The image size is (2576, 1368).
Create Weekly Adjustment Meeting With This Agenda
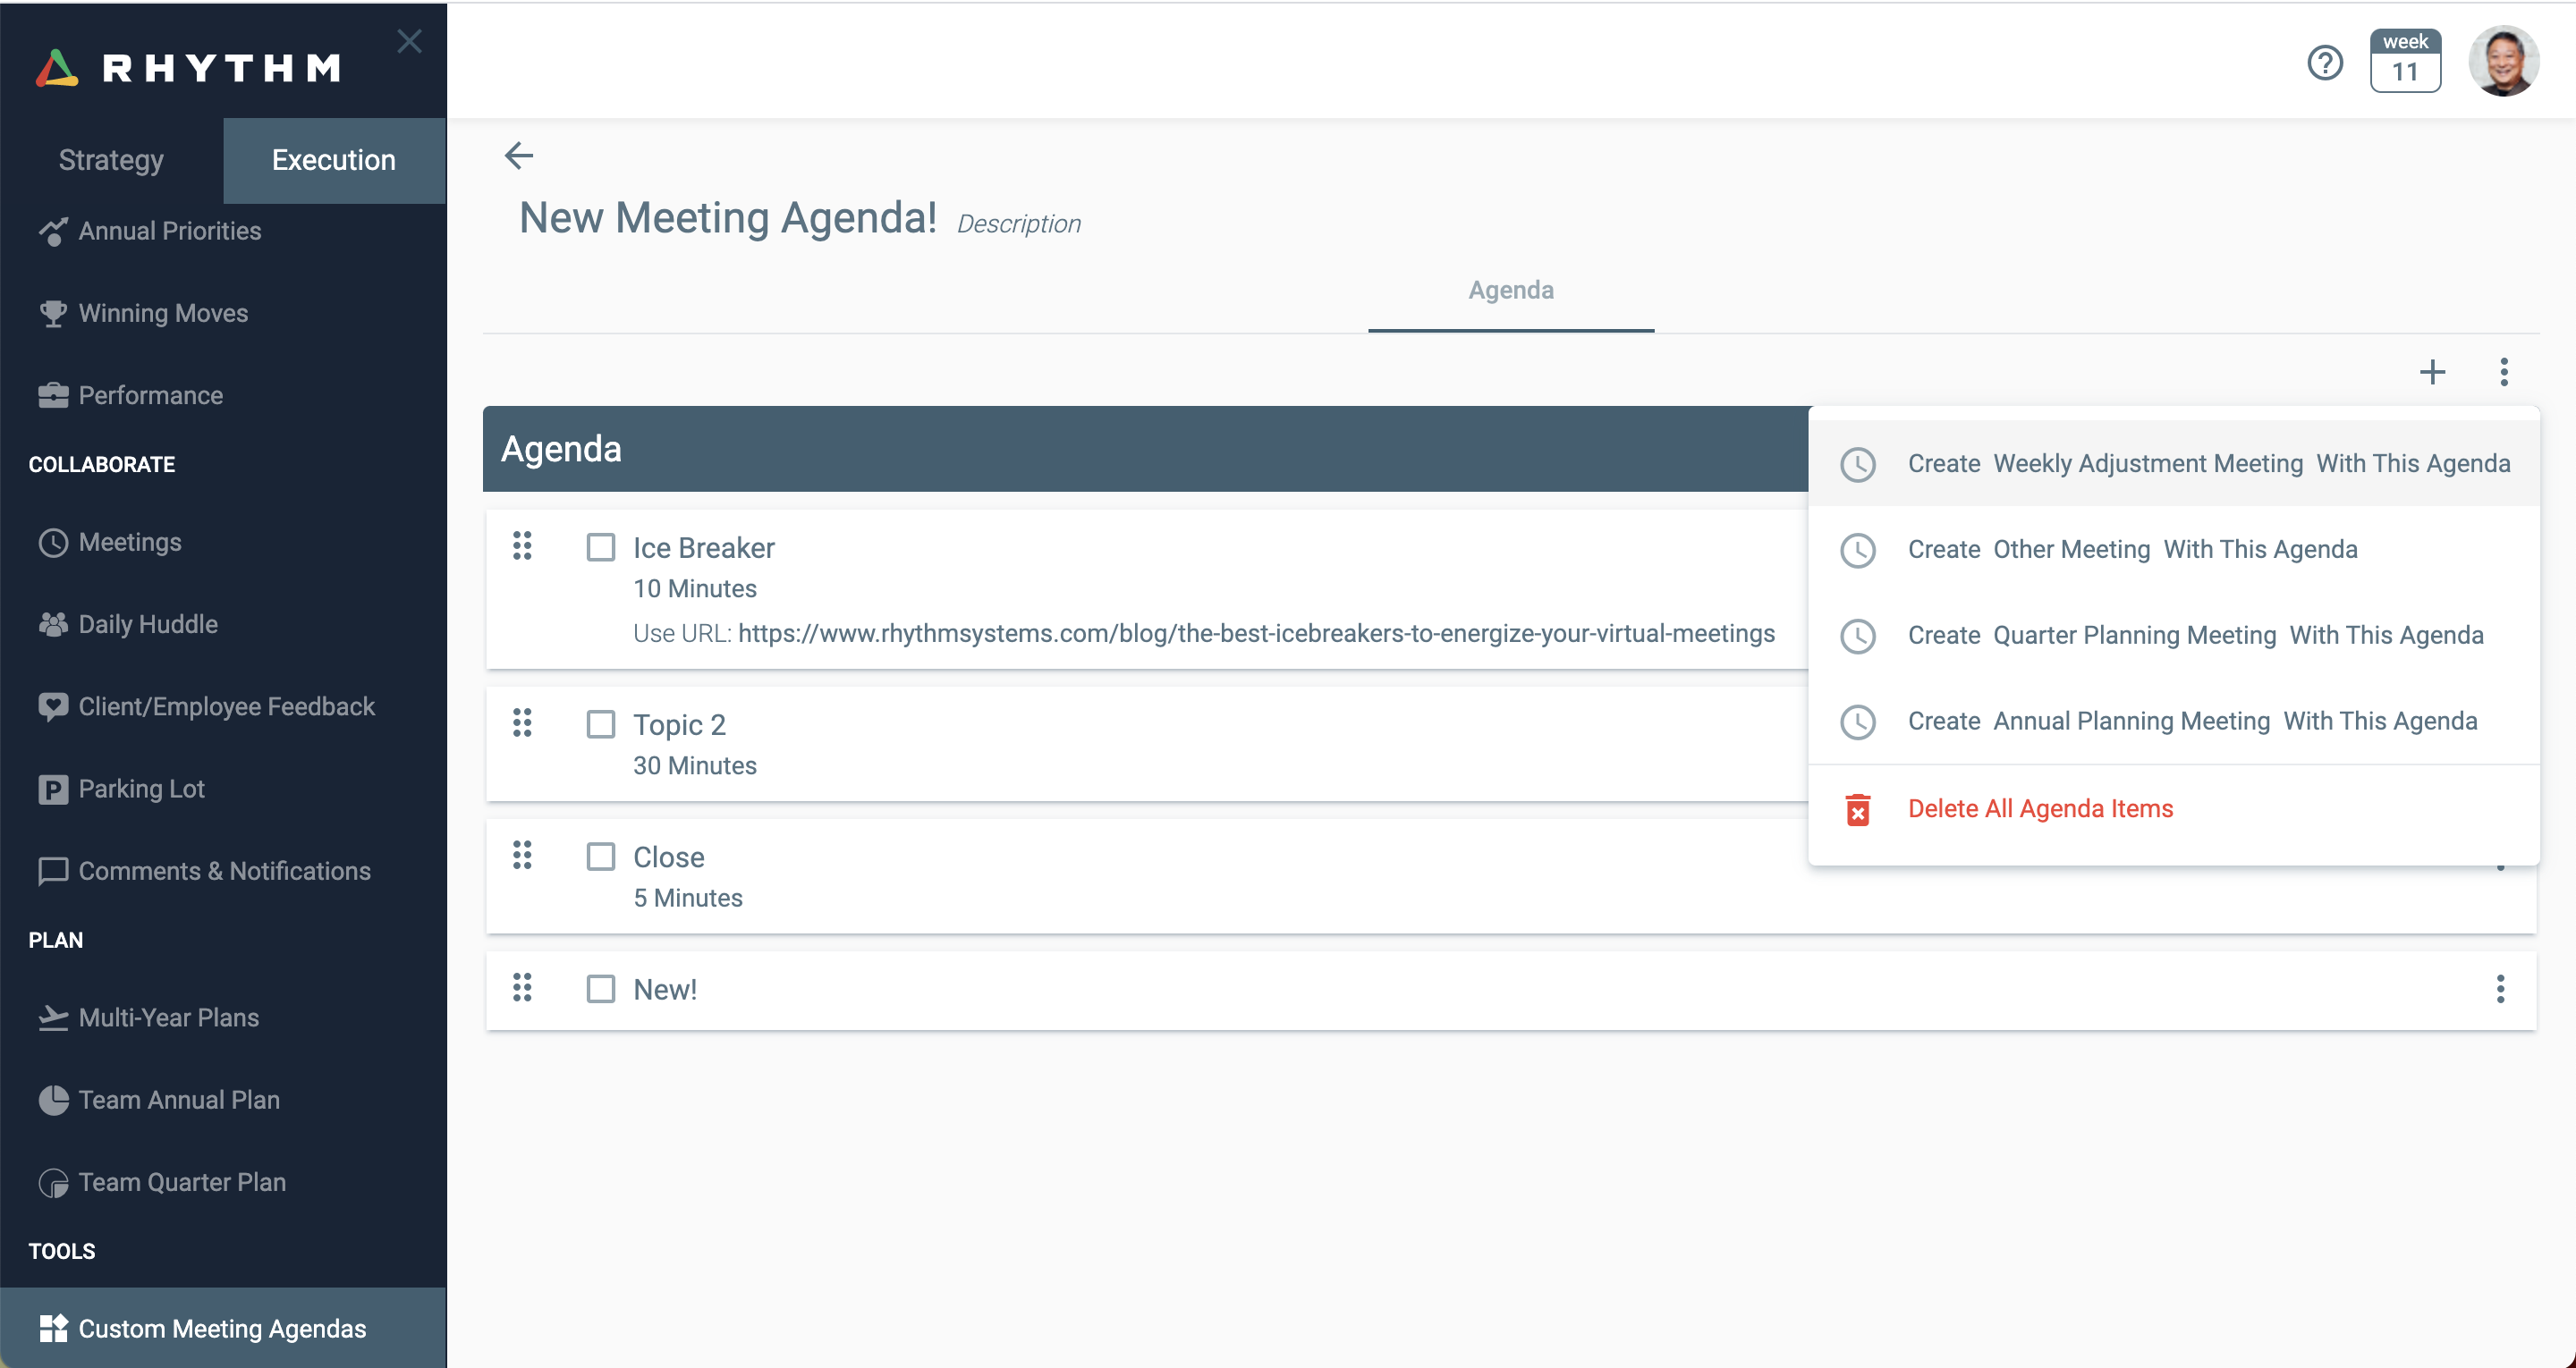tap(2174, 463)
